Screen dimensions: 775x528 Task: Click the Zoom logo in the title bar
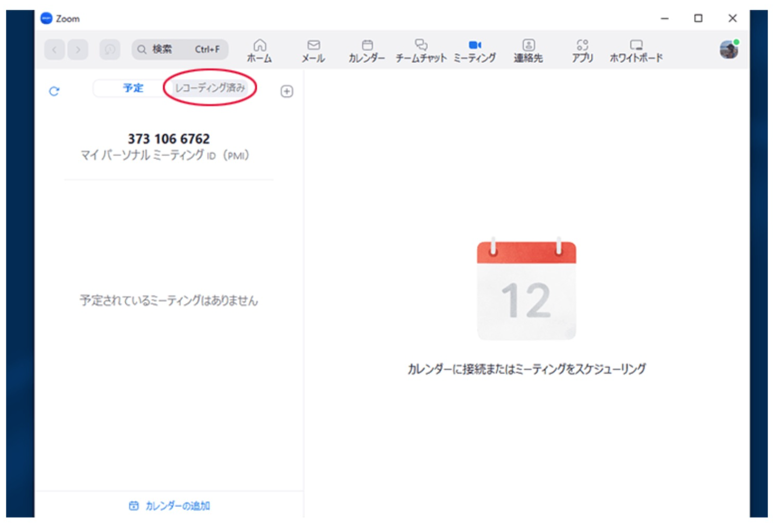point(46,18)
